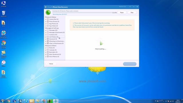Viewport: 183px width, 103px height.
Task: Uncheck the Voicemail checkbox
Action: point(46,39)
